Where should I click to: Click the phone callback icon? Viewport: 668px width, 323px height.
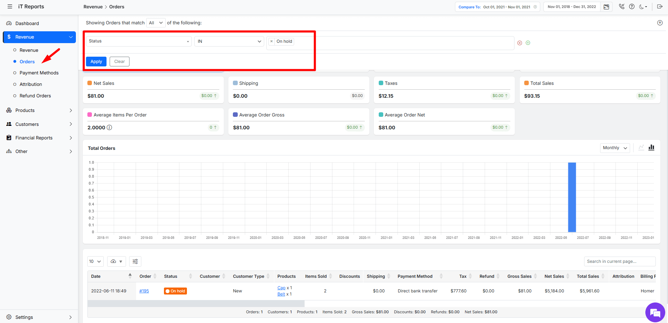[622, 7]
